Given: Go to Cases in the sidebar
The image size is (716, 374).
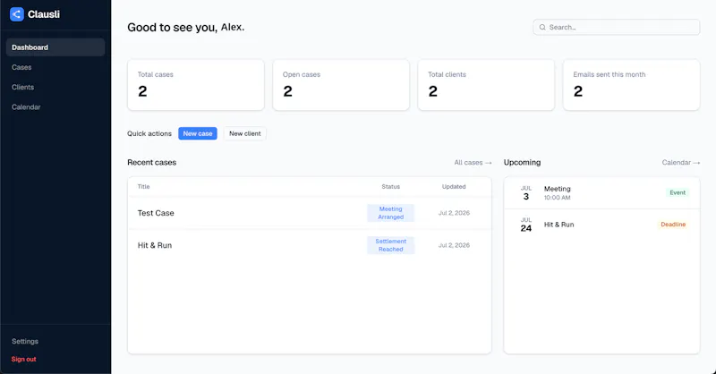Looking at the screenshot, I should (x=21, y=67).
